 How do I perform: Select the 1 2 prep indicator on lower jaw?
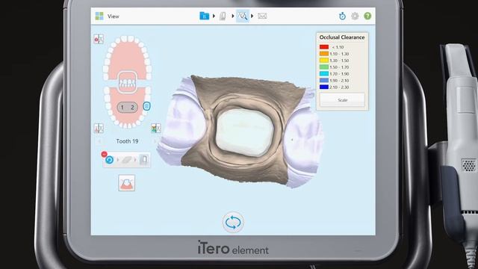pyautogui.click(x=128, y=108)
